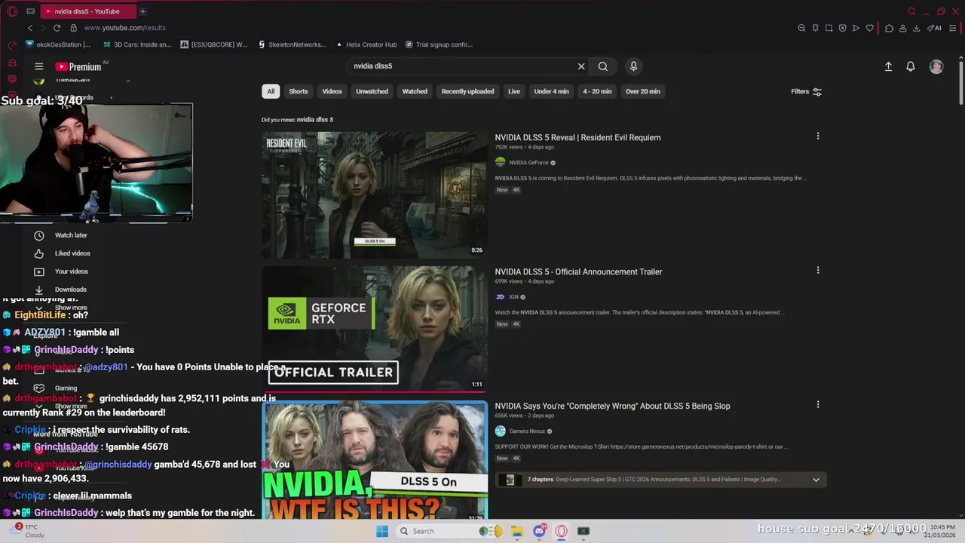
Task: Open Liked videos in the sidebar
Action: click(x=72, y=253)
